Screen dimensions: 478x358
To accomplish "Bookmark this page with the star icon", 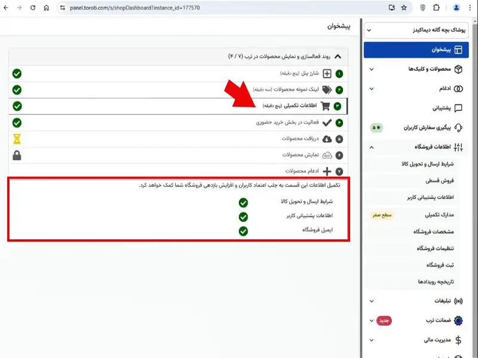I will [x=404, y=8].
